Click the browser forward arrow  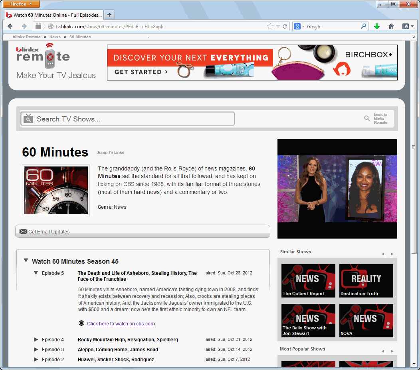coord(24,26)
